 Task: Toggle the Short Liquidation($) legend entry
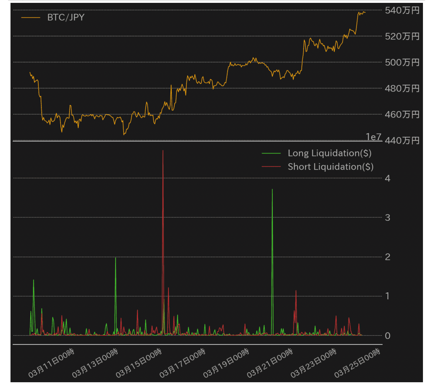pyautogui.click(x=330, y=167)
